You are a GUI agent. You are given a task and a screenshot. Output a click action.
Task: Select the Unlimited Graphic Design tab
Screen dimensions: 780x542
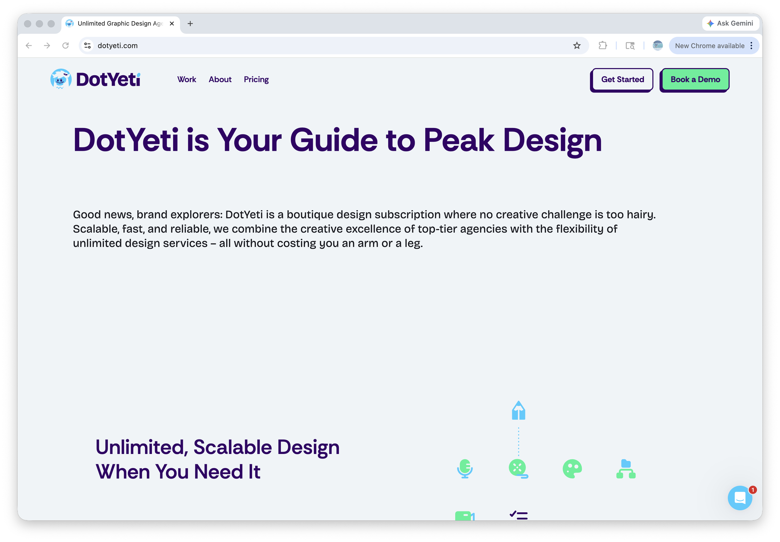(x=120, y=24)
